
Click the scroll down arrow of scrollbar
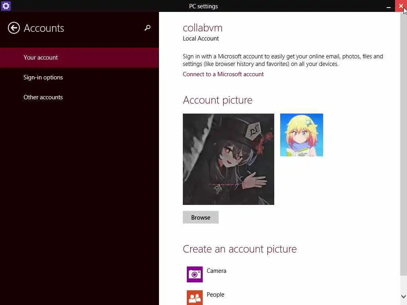(403, 296)
